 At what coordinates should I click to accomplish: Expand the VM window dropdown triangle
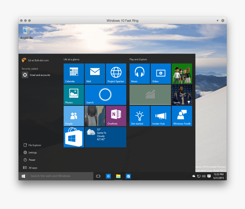217,21
